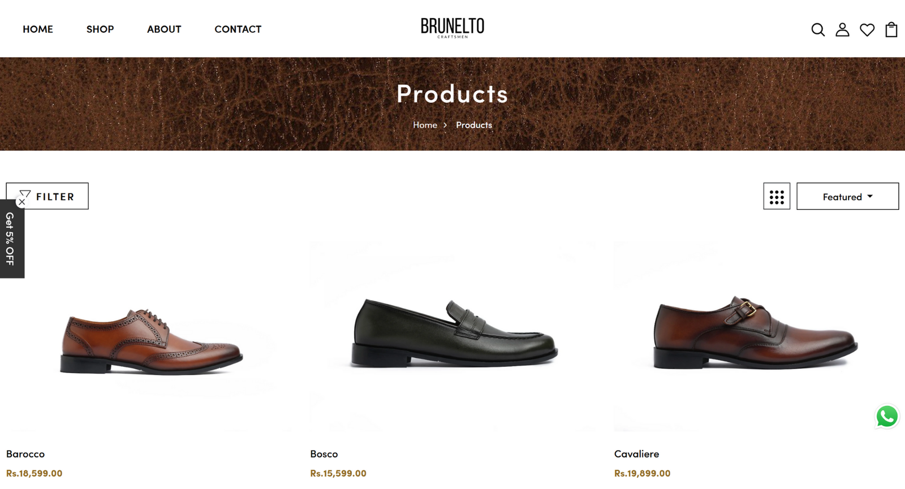Click the Home breadcrumb link
The height and width of the screenshot is (489, 905).
pyautogui.click(x=425, y=125)
